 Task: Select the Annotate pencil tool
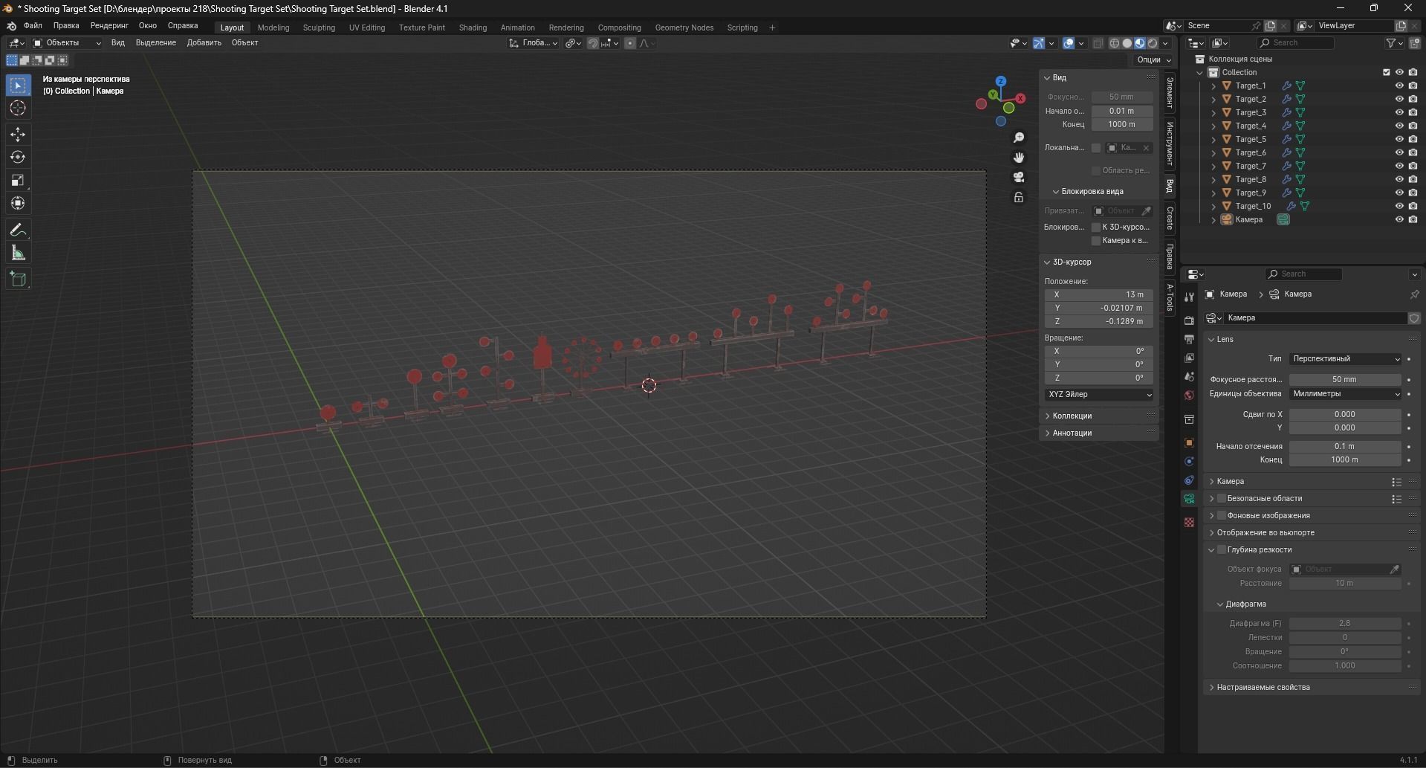tap(18, 230)
